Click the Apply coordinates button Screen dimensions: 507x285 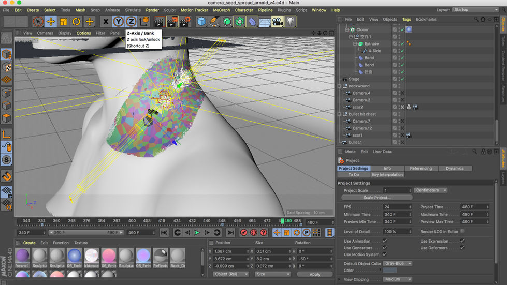coord(315,274)
